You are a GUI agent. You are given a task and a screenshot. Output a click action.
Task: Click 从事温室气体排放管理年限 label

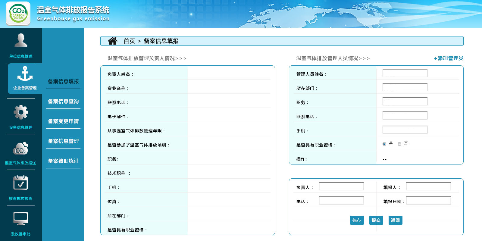click(136, 131)
